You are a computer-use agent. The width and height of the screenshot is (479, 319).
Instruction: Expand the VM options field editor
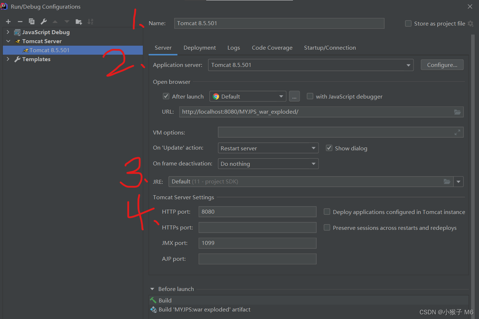[x=457, y=132]
